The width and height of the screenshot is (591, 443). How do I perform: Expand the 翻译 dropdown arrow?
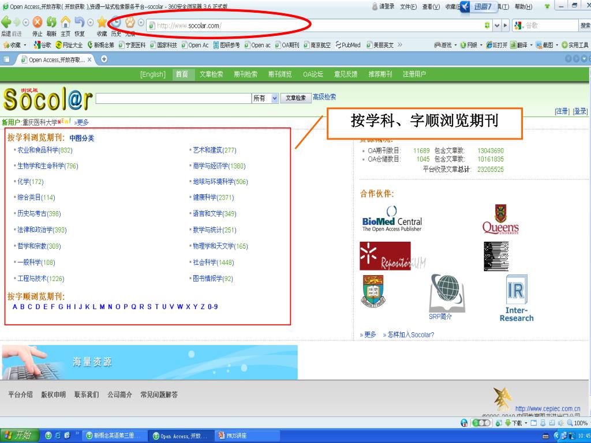click(x=531, y=45)
